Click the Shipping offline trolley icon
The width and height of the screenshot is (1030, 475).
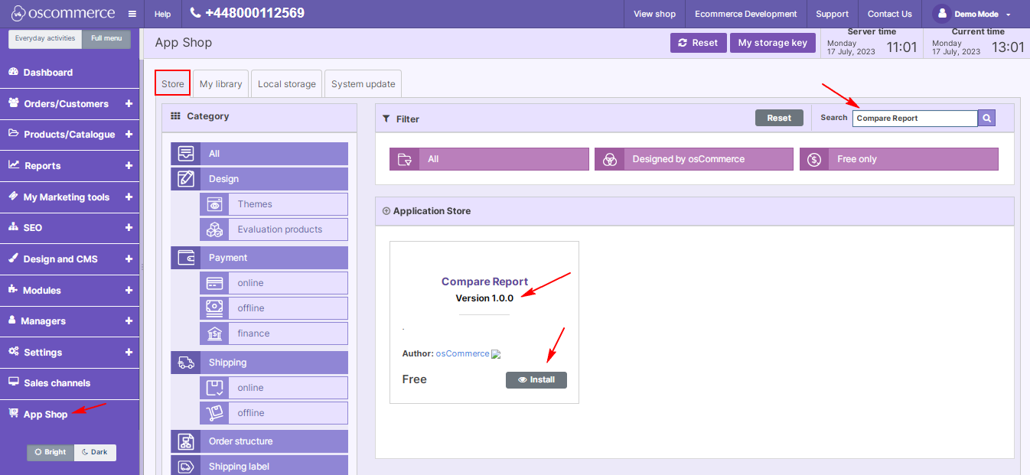[215, 413]
